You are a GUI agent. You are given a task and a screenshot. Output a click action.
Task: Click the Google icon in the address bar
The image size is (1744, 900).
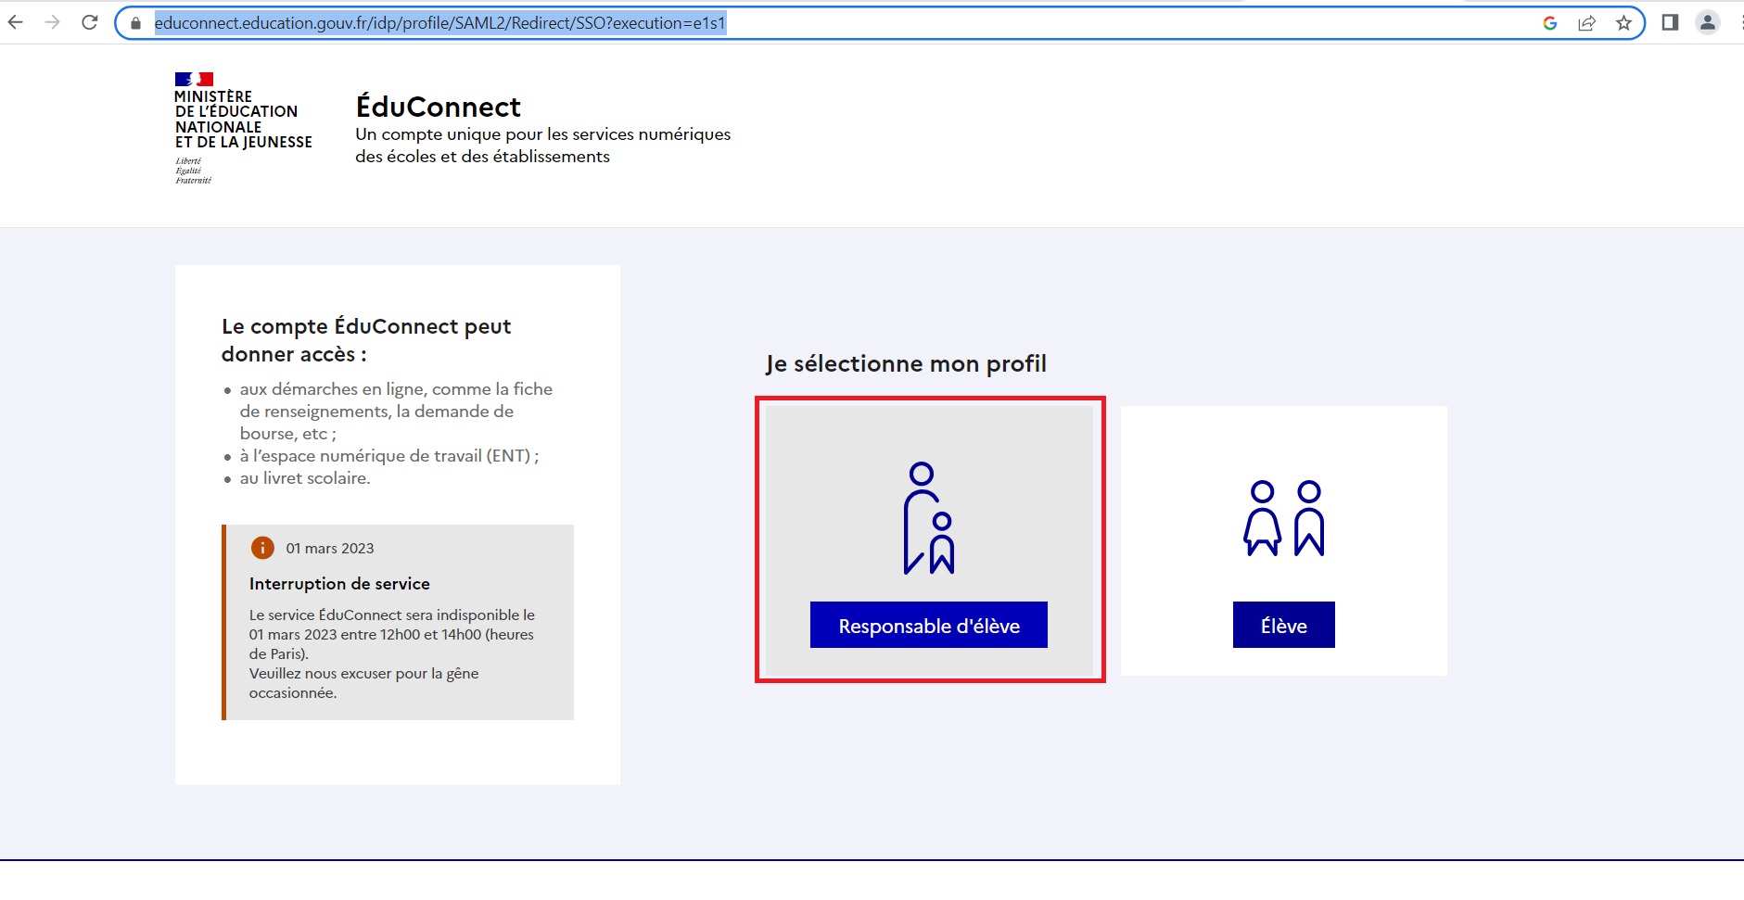[x=1549, y=23]
